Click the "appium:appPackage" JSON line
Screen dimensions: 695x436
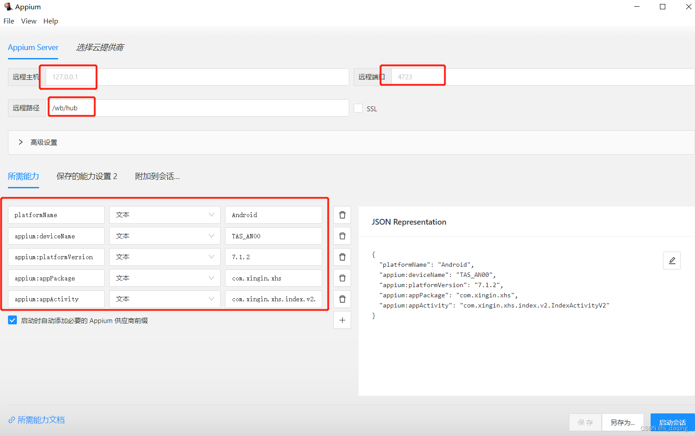pyautogui.click(x=448, y=295)
